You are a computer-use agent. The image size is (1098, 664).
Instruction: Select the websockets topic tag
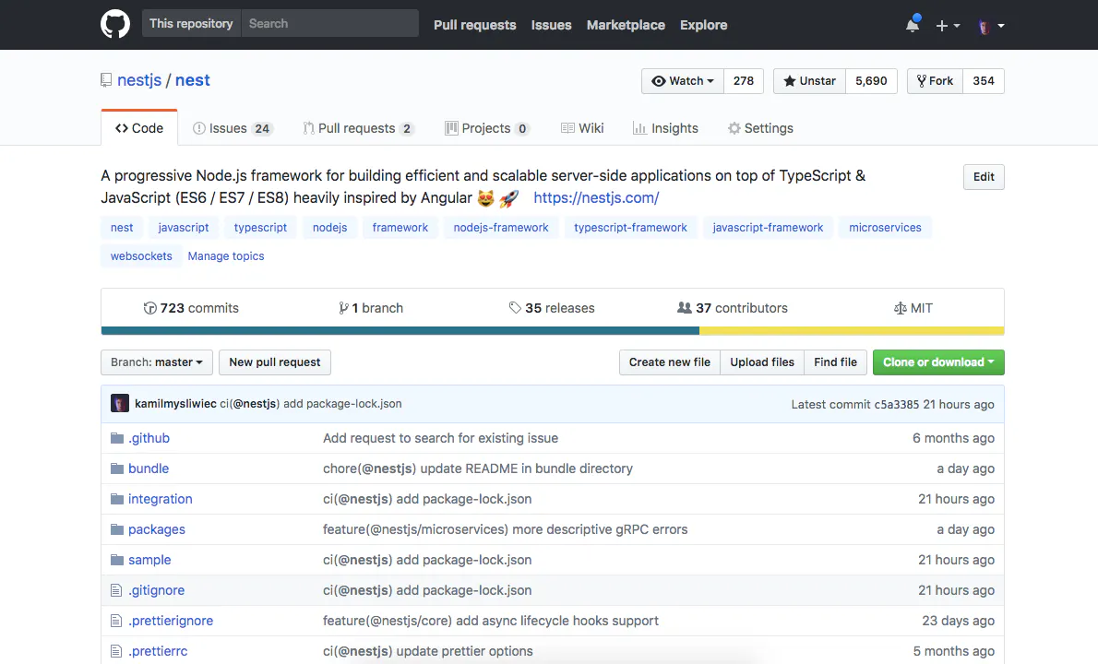141,256
